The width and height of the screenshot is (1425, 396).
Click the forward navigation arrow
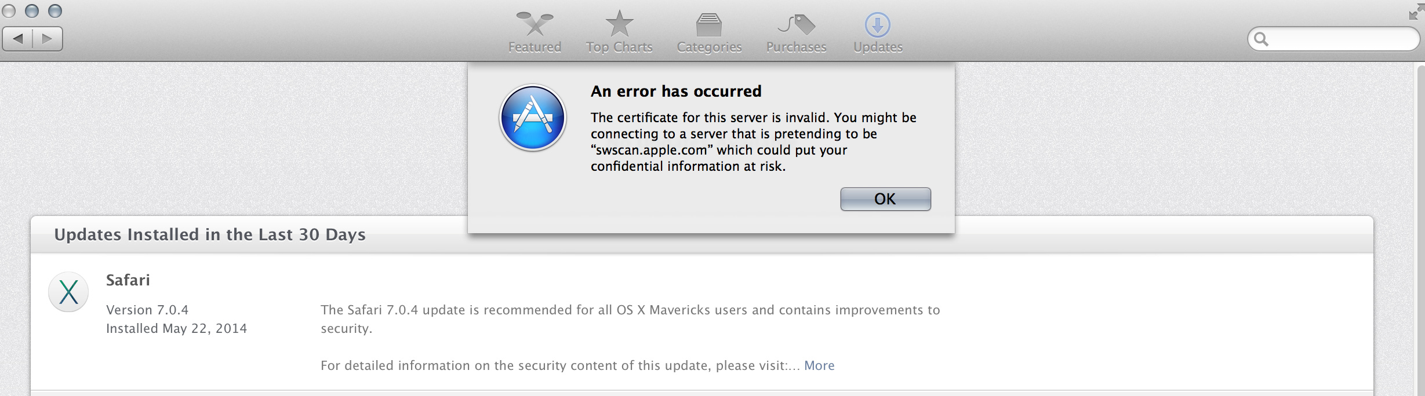click(x=48, y=39)
